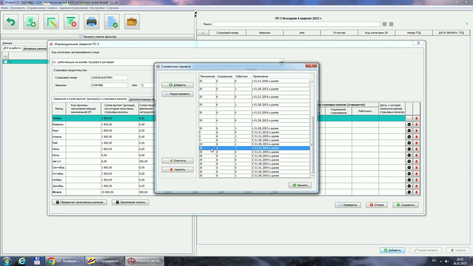
Task: Click the tariff list scrollbar up arrow
Action: coord(312,81)
